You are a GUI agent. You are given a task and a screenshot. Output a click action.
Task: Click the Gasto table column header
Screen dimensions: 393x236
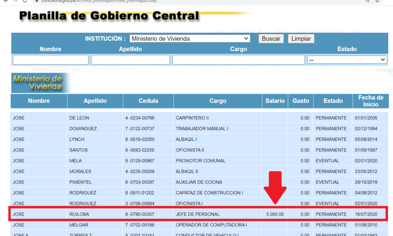point(301,101)
